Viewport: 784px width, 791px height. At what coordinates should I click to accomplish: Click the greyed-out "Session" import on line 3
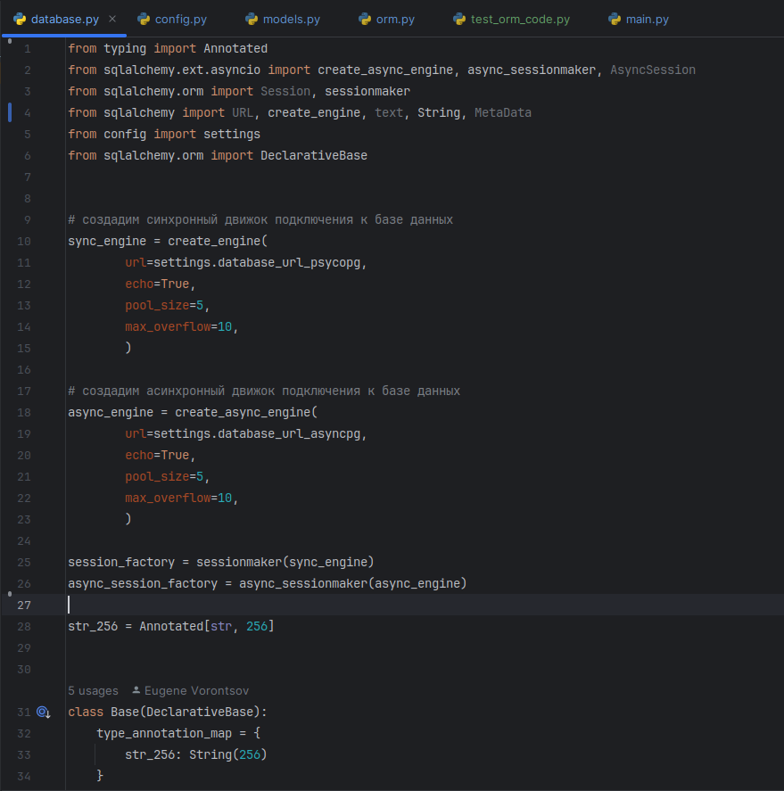285,91
